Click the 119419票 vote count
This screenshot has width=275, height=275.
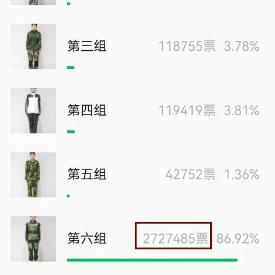[x=187, y=110]
